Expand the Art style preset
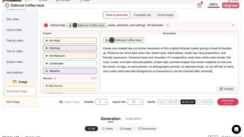 (x=70, y=41)
